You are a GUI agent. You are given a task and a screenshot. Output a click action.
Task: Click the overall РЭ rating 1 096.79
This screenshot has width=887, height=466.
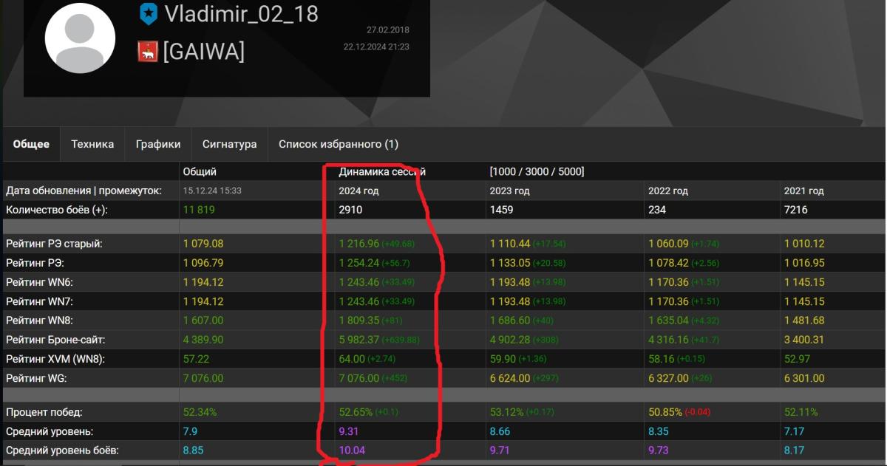point(203,263)
